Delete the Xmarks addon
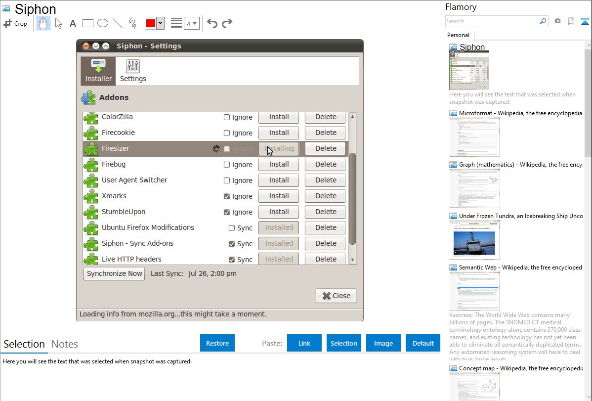Image resolution: width=592 pixels, height=401 pixels. click(x=325, y=196)
